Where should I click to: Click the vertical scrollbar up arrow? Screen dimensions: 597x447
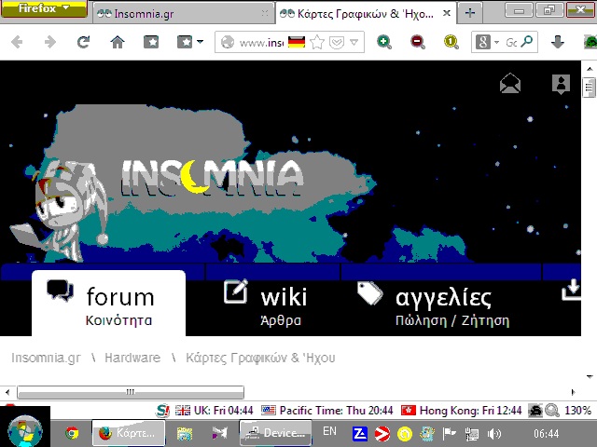(x=590, y=69)
